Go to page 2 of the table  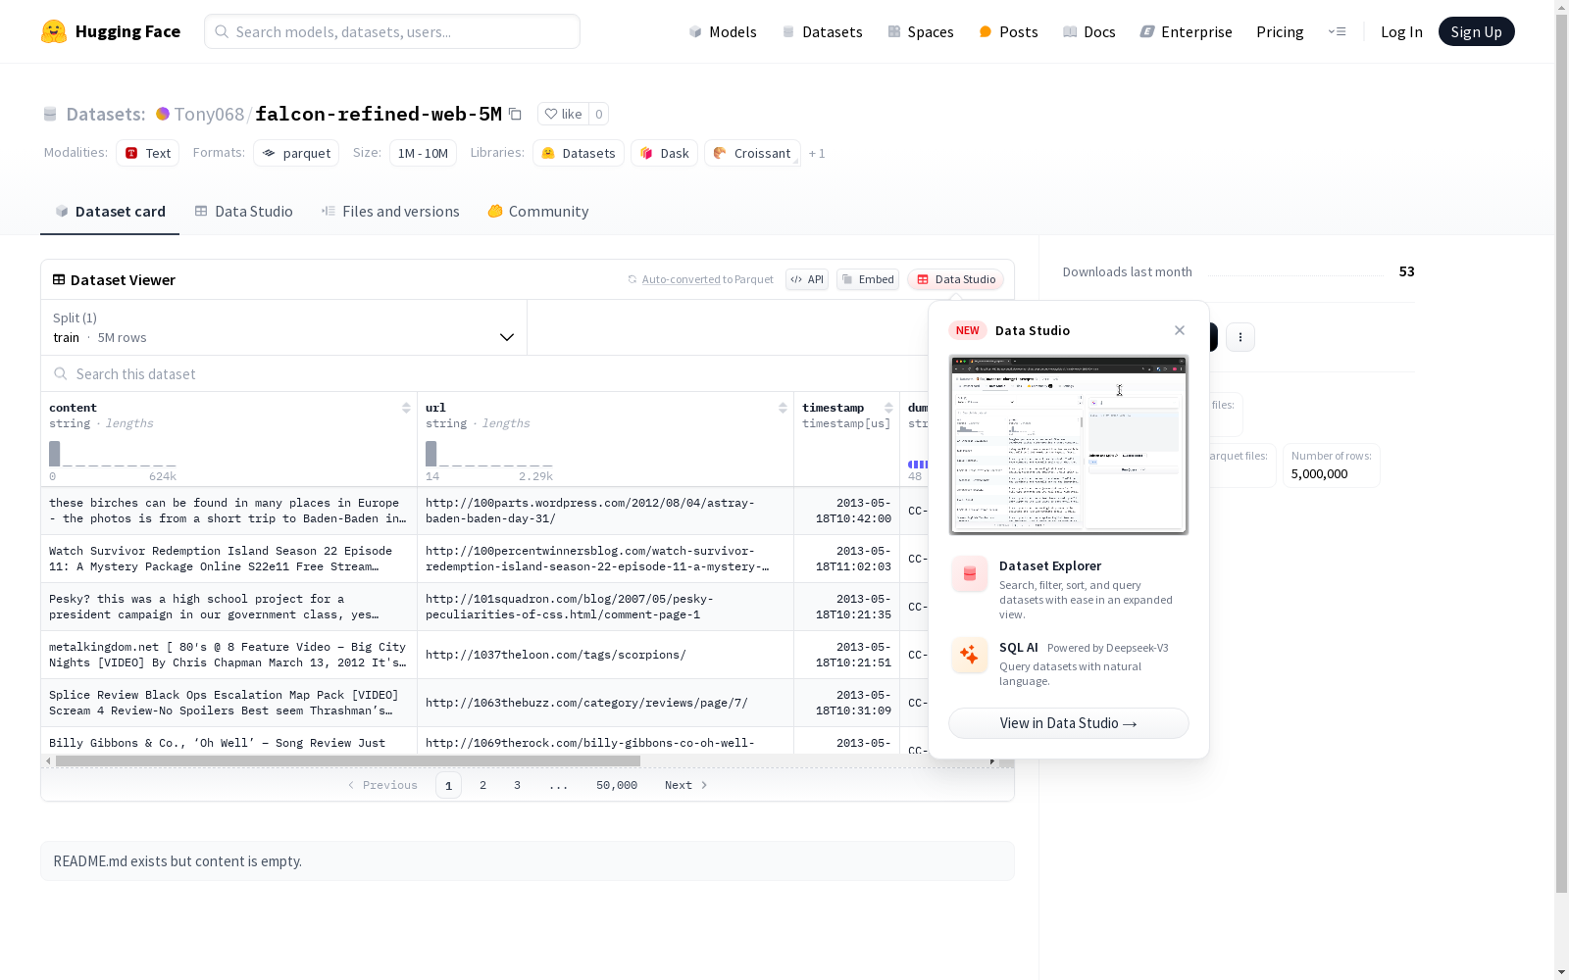point(482,785)
